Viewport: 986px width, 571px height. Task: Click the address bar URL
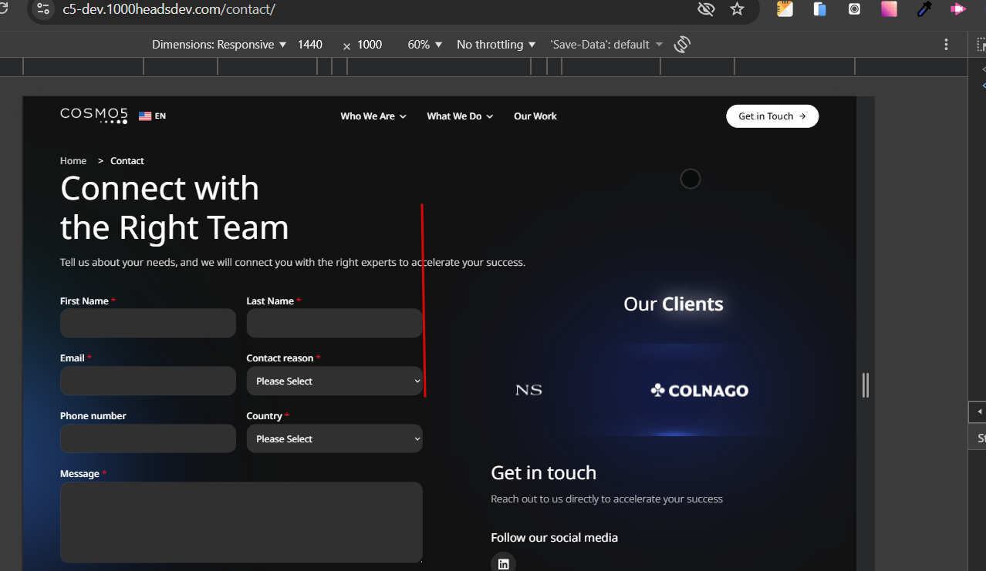(x=169, y=9)
